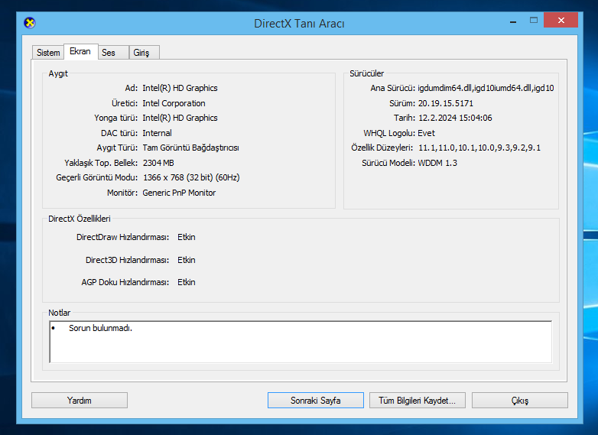This screenshot has width=598, height=435.
Task: Click 'Etkin' beside Direct3D Hızlandırması
Action: point(187,260)
